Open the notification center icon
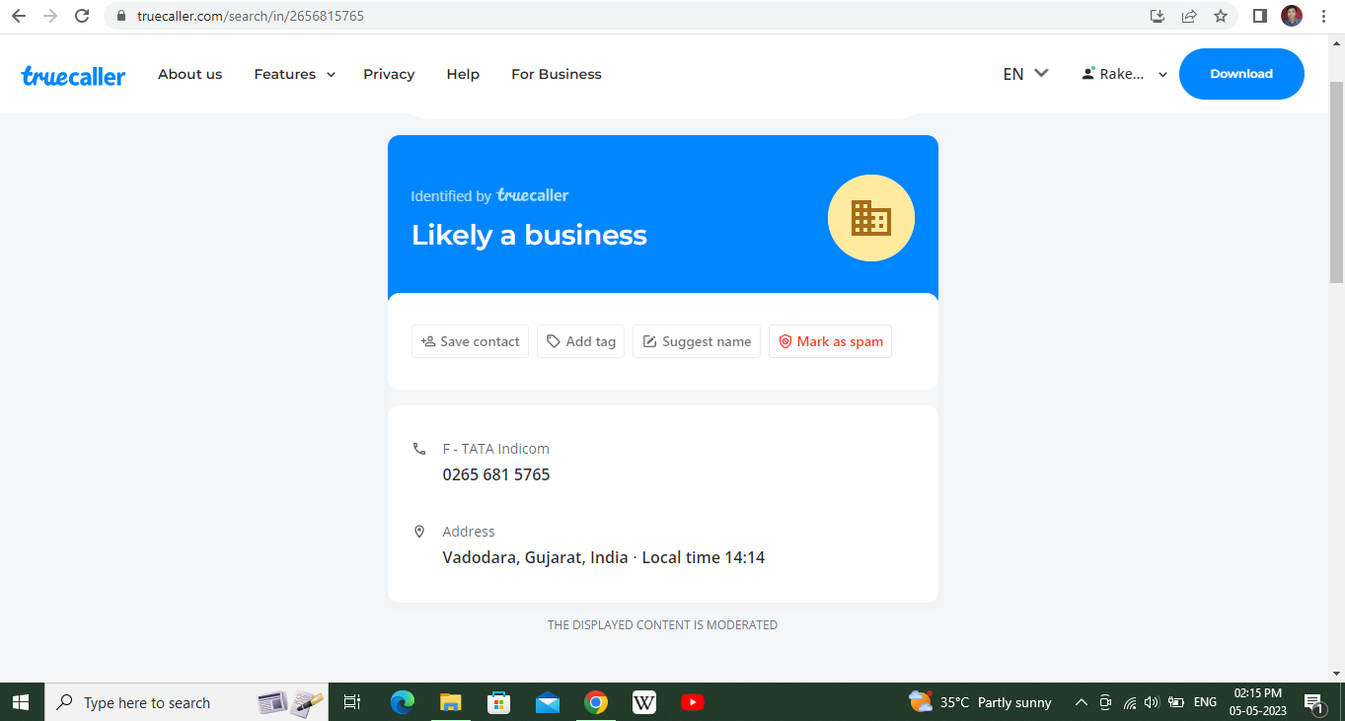The width and height of the screenshot is (1345, 721). pos(1313,702)
